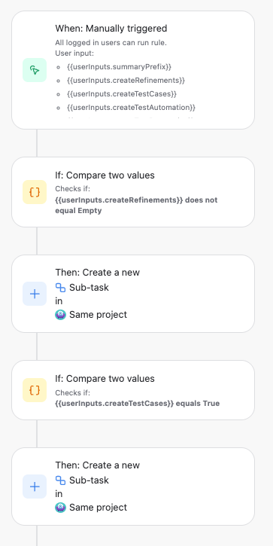The width and height of the screenshot is (273, 546).
Task: Open the 'When: Manually triggered' trigger card
Action: point(133,70)
